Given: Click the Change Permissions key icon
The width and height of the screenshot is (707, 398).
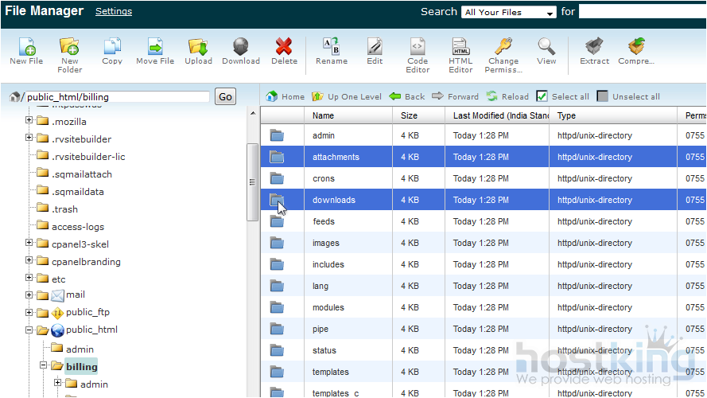Looking at the screenshot, I should tap(503, 47).
